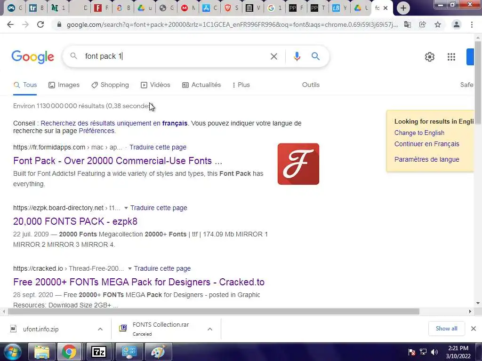
Task: Submit search with the blue magnifier
Action: pyautogui.click(x=316, y=56)
